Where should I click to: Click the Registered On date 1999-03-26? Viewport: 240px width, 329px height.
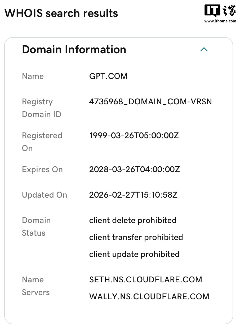pos(134,136)
